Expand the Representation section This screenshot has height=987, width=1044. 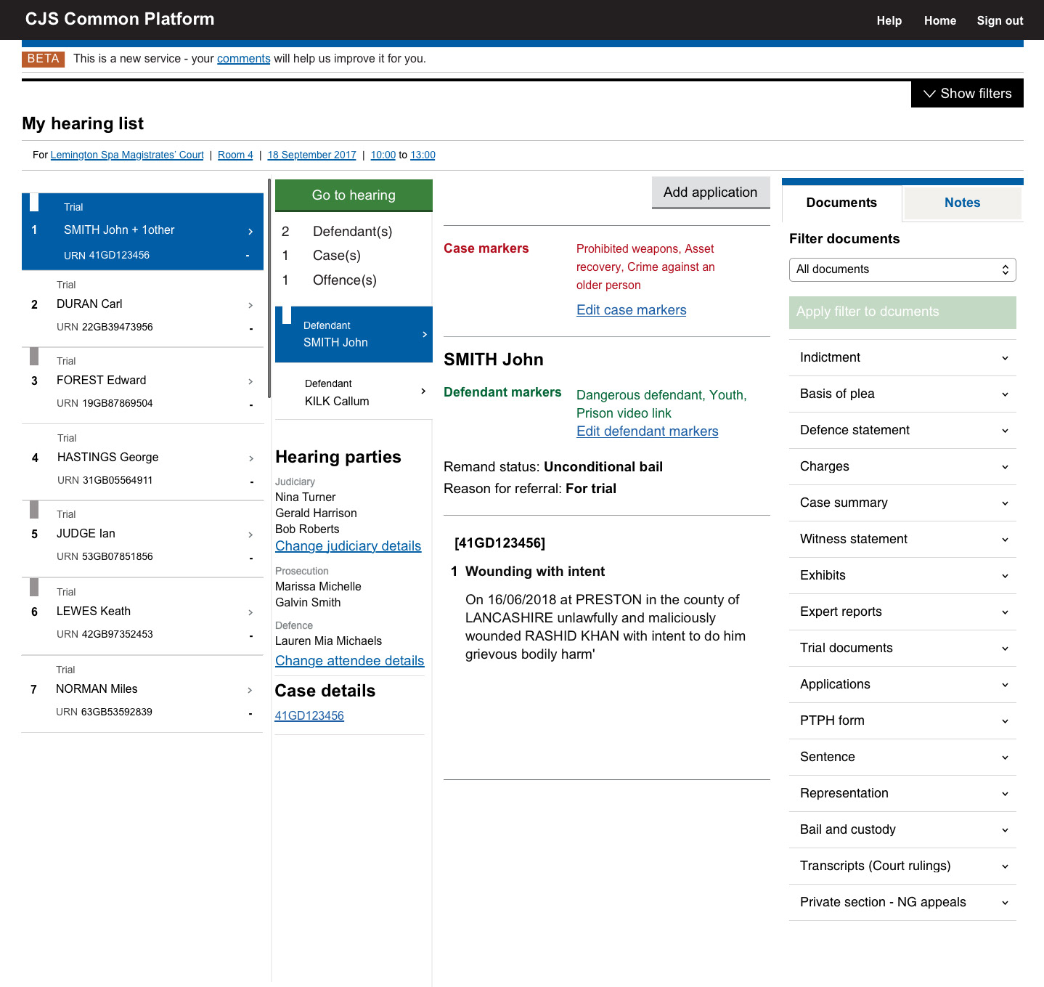point(902,793)
